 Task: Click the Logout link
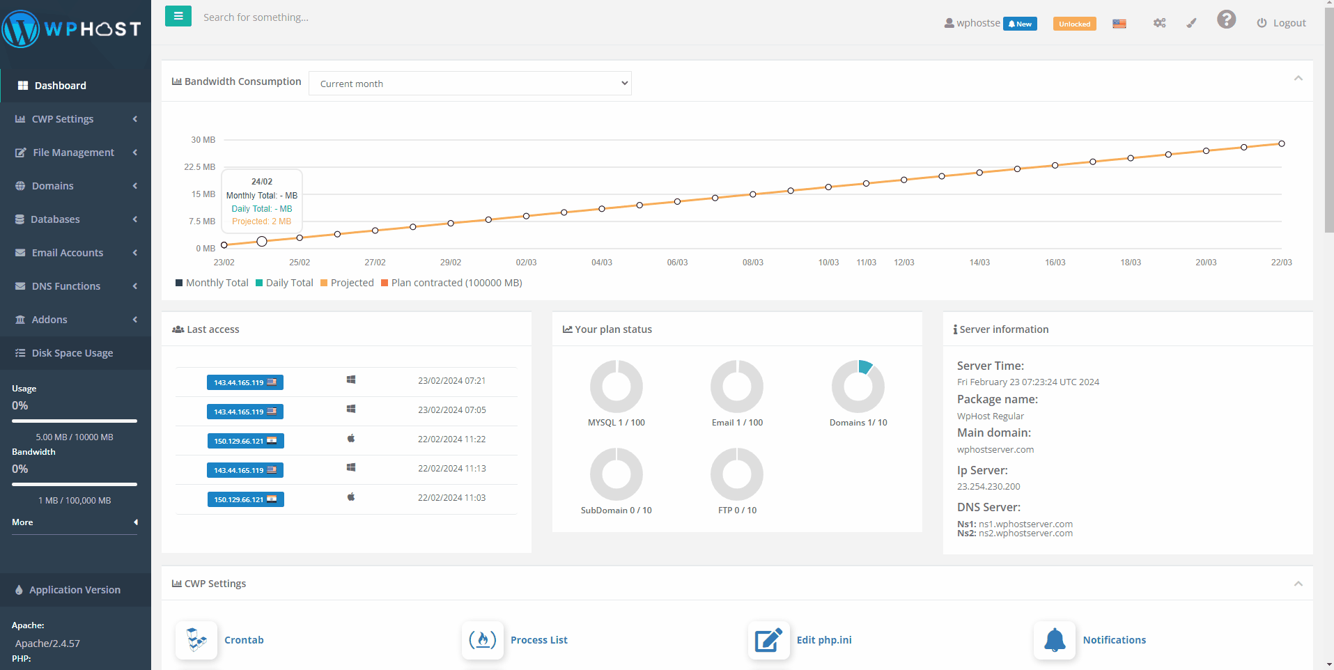pos(1288,22)
